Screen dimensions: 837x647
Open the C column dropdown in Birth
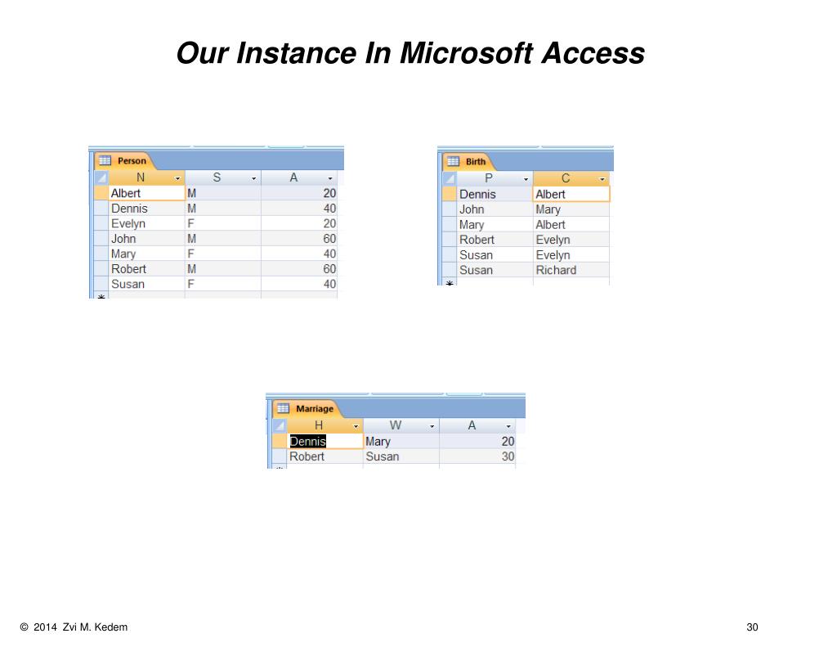602,179
